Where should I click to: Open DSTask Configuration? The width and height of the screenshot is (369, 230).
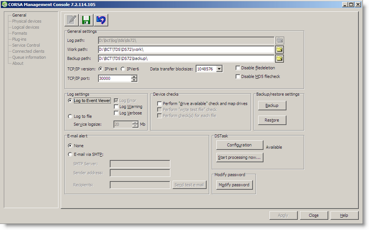click(x=240, y=145)
